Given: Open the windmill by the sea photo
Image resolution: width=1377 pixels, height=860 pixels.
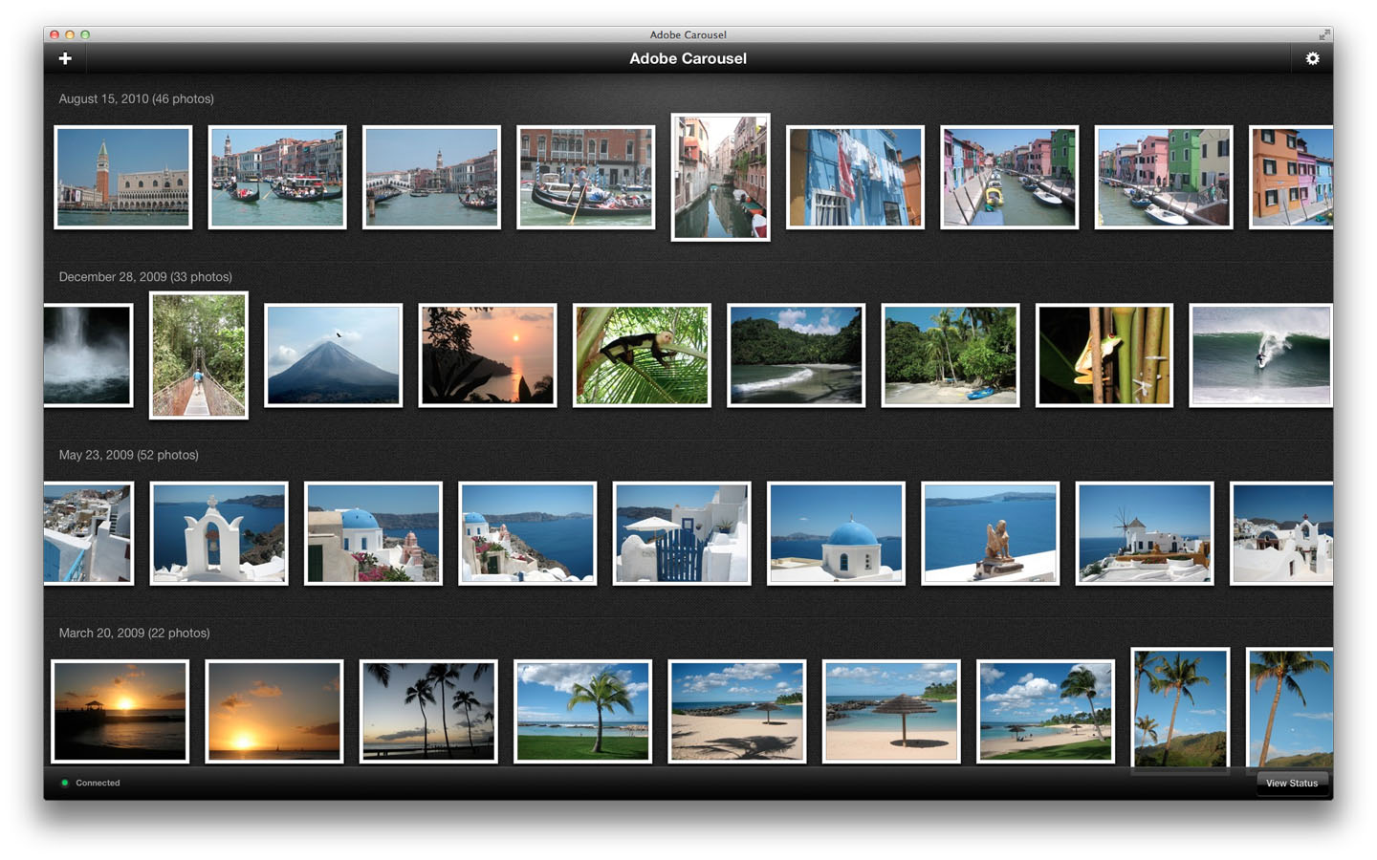Looking at the screenshot, I should coord(1145,533).
